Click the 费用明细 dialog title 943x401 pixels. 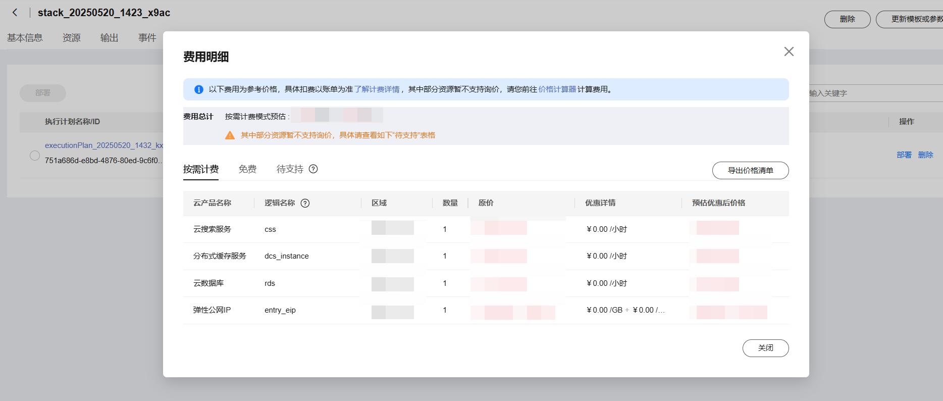click(x=206, y=57)
